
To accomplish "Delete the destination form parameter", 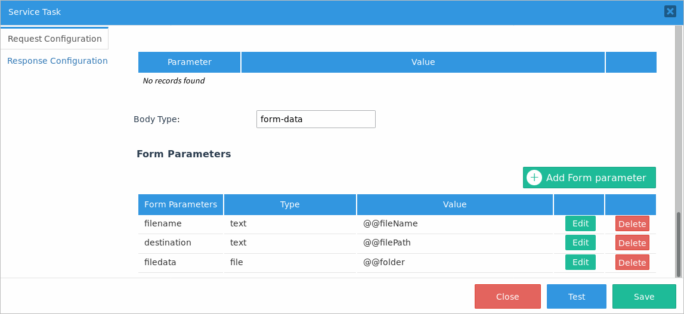I will pos(632,243).
